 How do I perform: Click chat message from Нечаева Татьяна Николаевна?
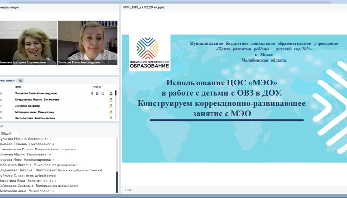coord(27,144)
